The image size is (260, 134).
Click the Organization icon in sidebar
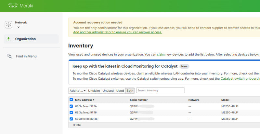coord(8,39)
